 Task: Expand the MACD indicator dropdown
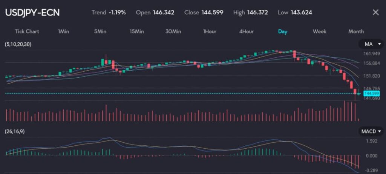(371, 131)
